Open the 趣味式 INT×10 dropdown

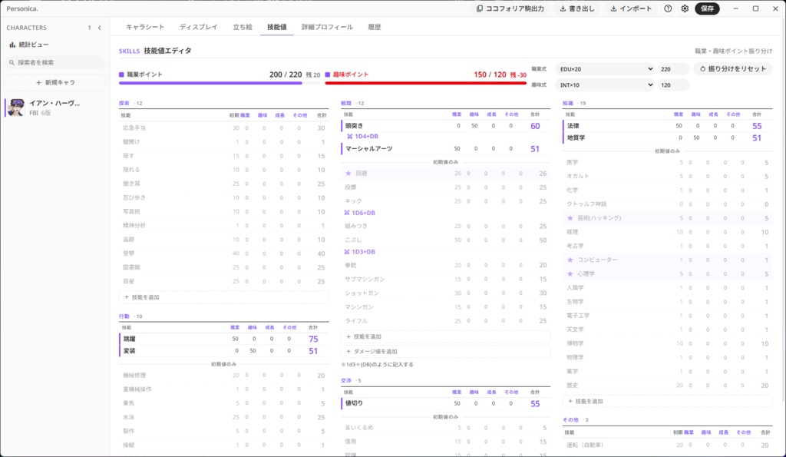605,85
